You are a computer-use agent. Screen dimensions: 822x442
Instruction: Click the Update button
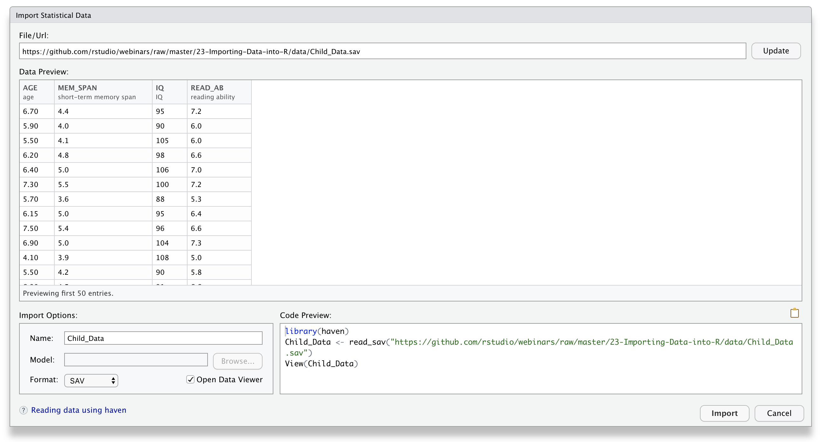pyautogui.click(x=776, y=51)
